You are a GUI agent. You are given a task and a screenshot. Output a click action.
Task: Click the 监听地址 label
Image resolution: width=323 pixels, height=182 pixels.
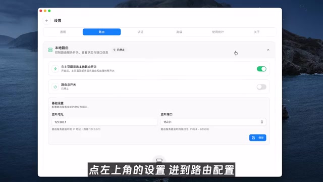coord(58,114)
